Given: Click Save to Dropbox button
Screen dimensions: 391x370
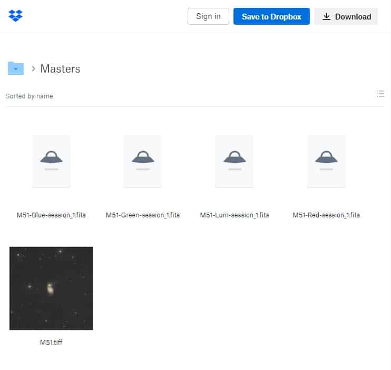Looking at the screenshot, I should (x=271, y=16).
